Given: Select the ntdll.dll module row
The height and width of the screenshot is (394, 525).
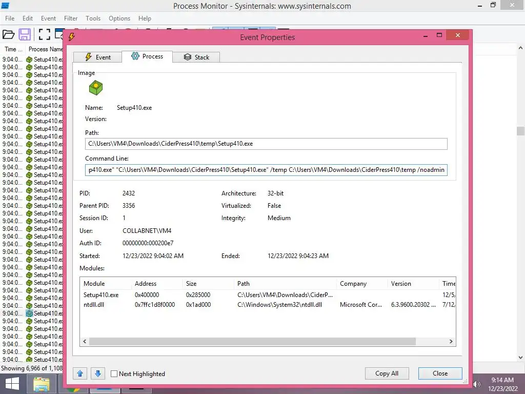Looking at the screenshot, I should [268, 305].
